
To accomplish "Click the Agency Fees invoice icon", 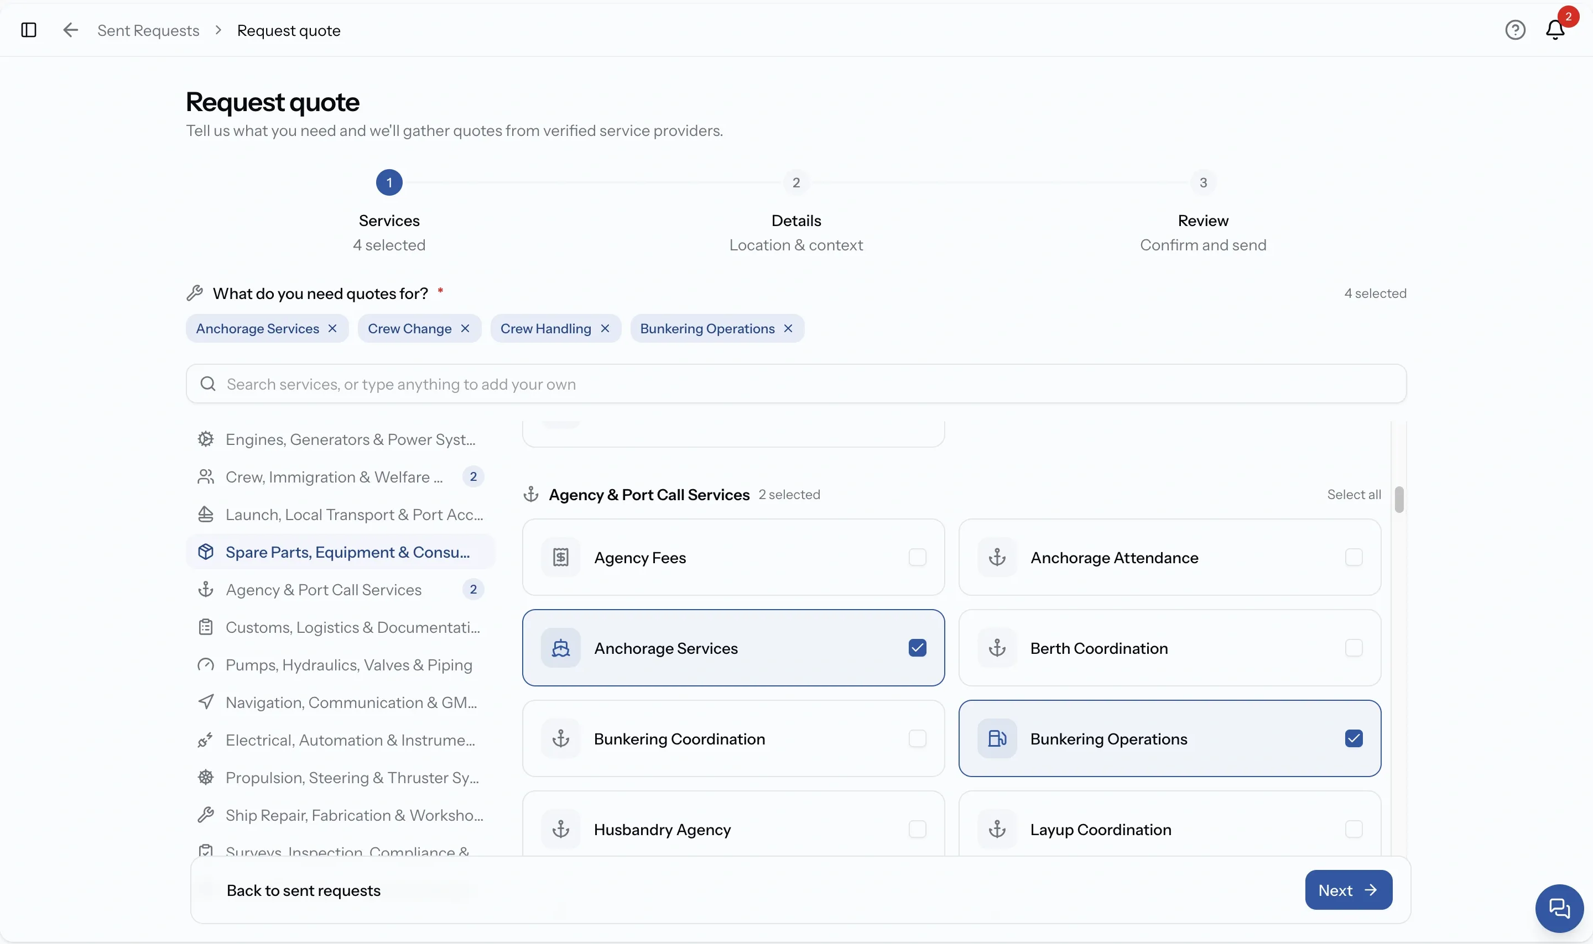I will (561, 557).
